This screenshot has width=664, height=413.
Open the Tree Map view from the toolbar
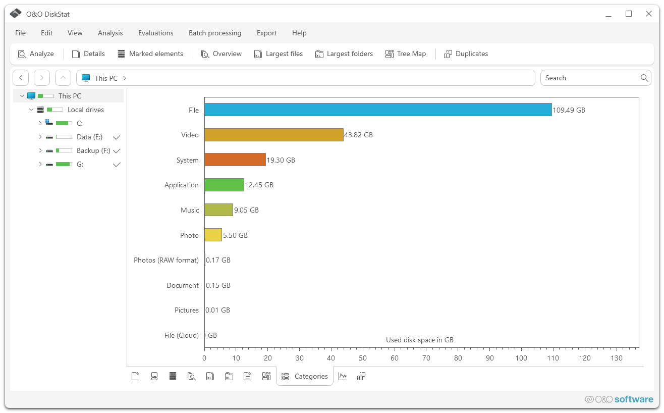[406, 54]
